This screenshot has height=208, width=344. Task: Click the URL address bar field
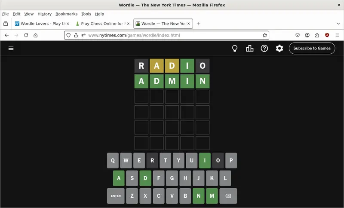click(x=166, y=35)
